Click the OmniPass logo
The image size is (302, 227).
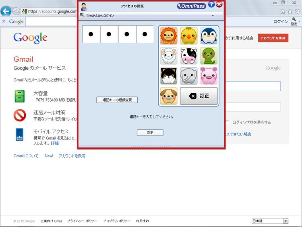coord(191,6)
